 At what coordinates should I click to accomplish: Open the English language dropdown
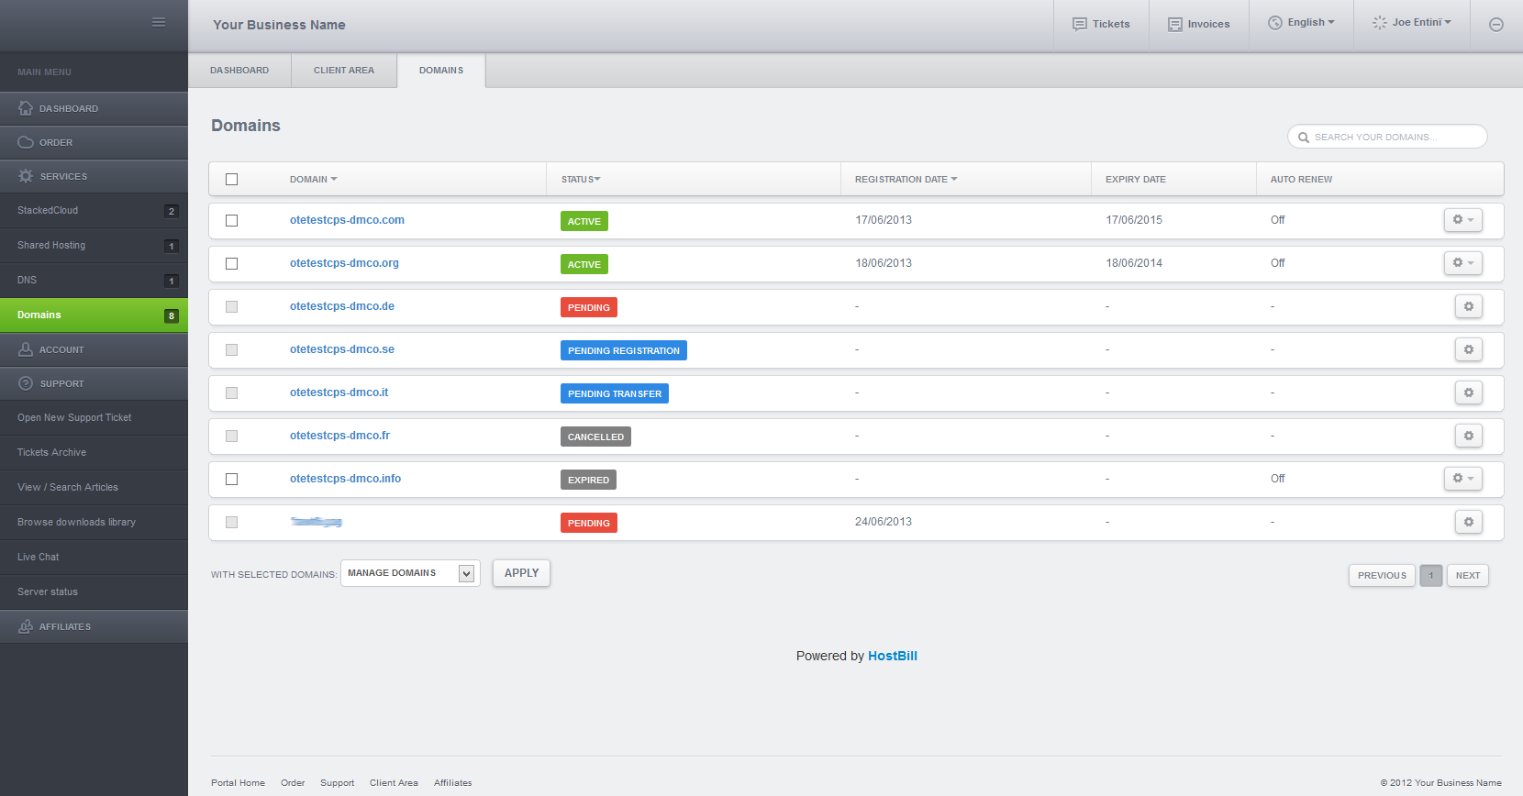pos(1301,23)
